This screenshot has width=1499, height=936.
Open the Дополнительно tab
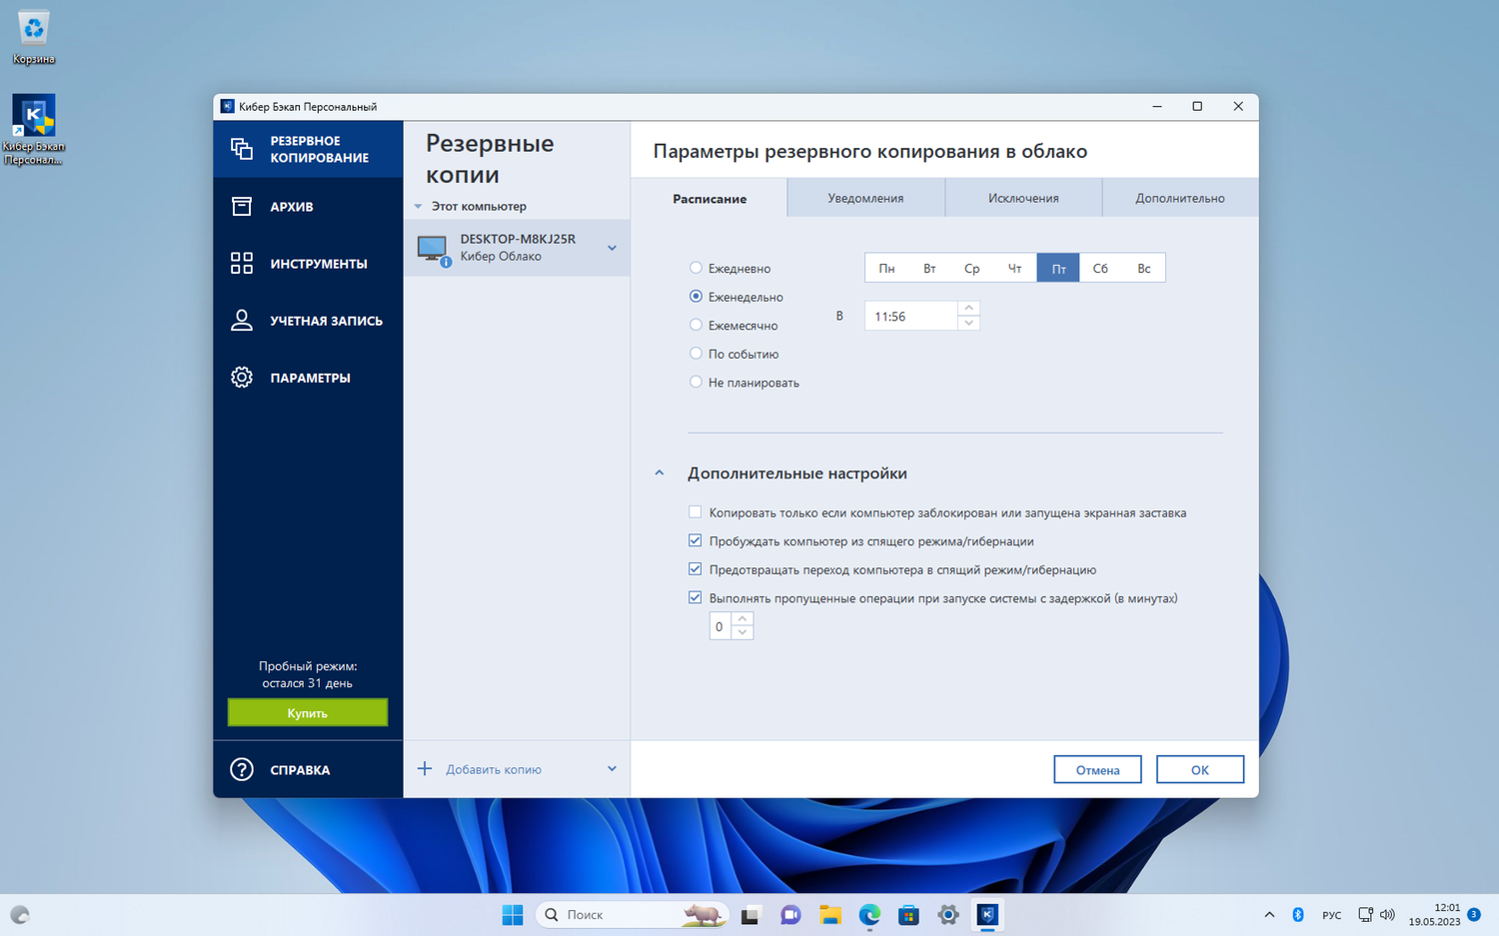1180,198
